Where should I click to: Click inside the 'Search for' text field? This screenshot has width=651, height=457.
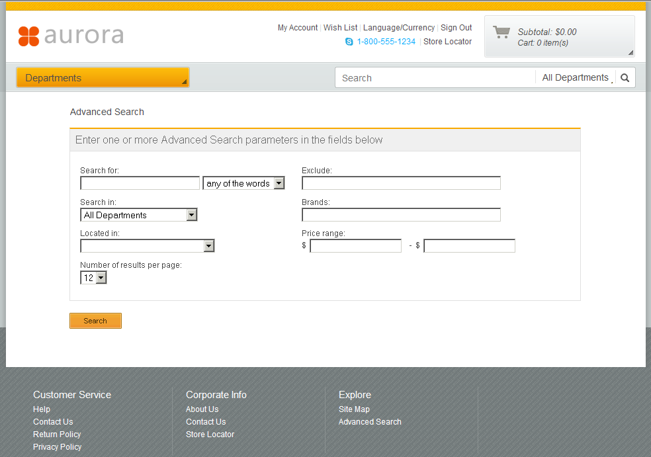point(139,183)
